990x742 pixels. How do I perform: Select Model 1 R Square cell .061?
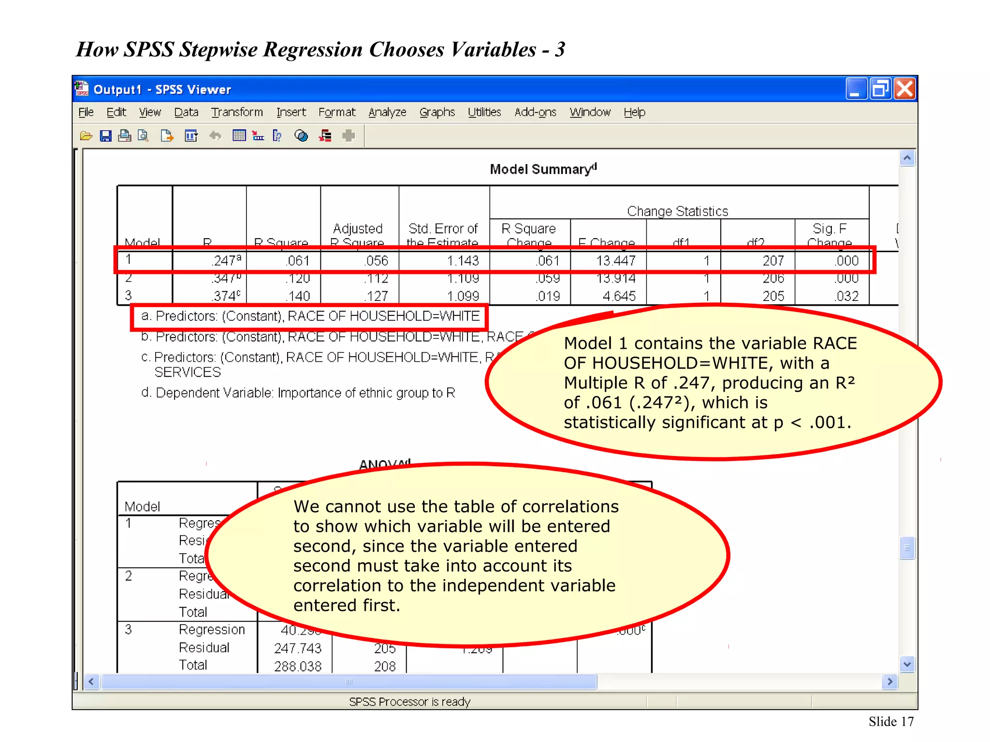[x=297, y=261]
